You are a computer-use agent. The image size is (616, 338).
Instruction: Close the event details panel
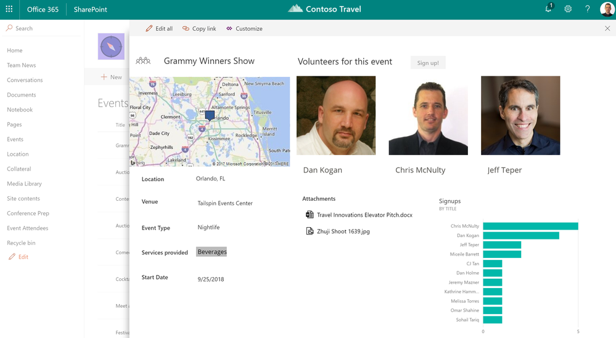607,28
